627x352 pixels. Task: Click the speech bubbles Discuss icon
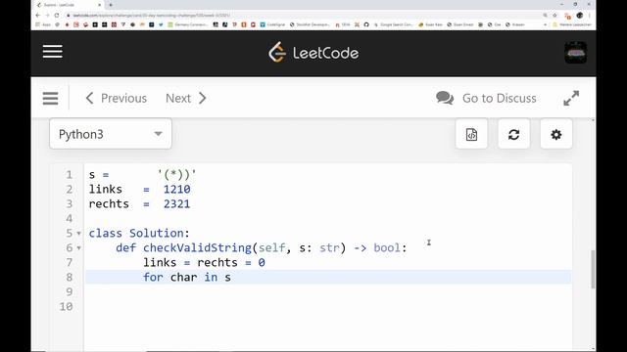click(445, 98)
